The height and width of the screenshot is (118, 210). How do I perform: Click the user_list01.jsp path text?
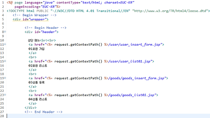tap(129, 61)
